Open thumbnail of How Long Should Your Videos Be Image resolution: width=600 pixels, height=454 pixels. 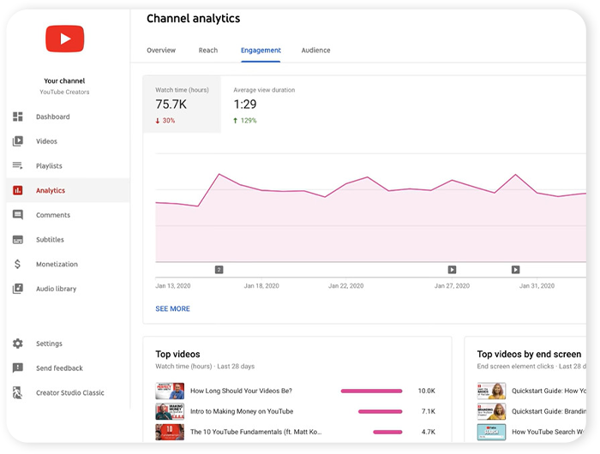click(170, 391)
